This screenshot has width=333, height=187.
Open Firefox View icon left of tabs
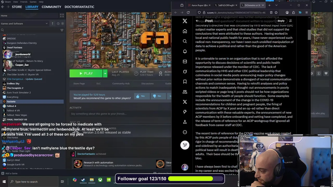182,5
